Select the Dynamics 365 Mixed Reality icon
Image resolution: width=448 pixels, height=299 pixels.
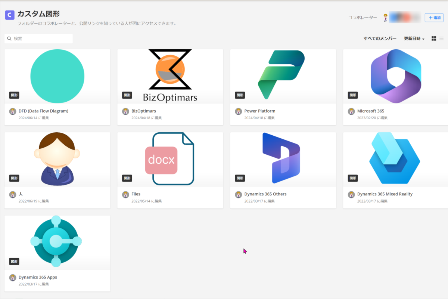(x=395, y=158)
